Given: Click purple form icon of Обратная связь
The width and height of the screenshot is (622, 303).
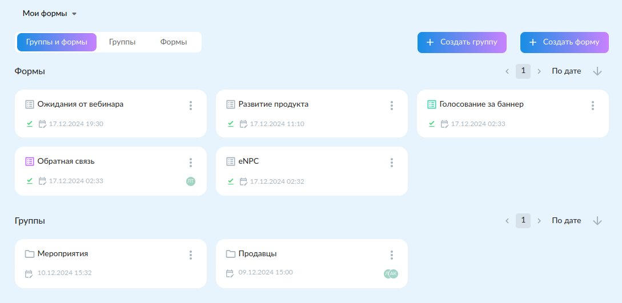Looking at the screenshot, I should click(x=29, y=161).
